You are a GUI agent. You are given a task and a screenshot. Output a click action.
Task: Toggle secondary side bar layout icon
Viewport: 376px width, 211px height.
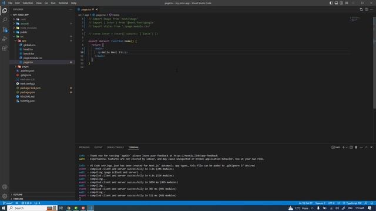click(x=341, y=3)
